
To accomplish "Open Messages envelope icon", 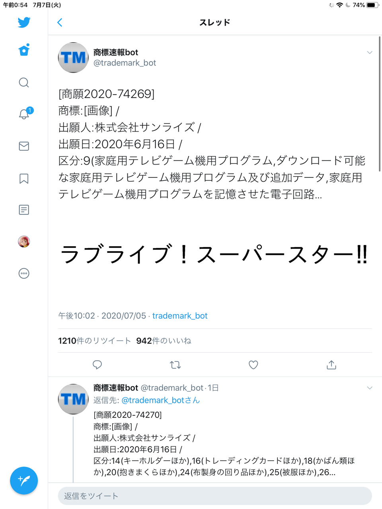I will coord(24,146).
